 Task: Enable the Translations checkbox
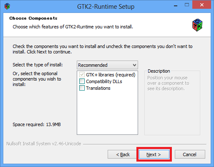[82, 88]
